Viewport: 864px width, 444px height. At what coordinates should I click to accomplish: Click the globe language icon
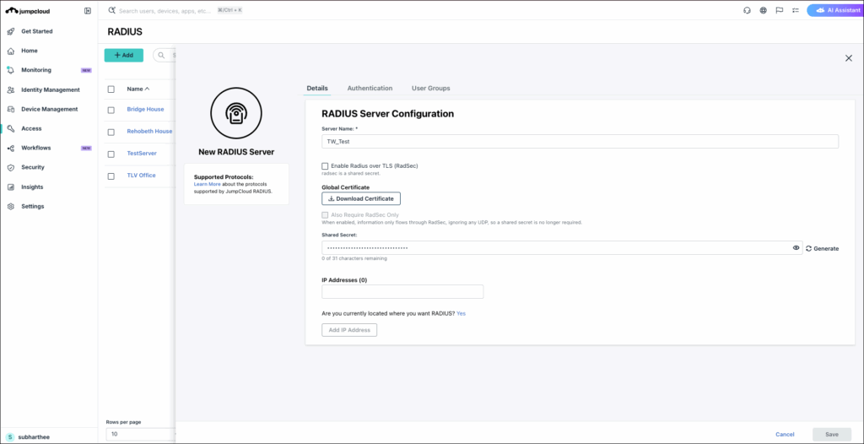click(763, 10)
